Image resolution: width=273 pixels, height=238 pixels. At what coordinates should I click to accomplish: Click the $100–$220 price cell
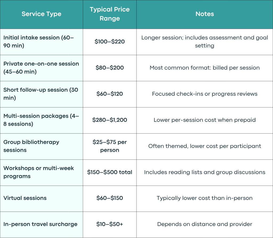click(x=110, y=42)
